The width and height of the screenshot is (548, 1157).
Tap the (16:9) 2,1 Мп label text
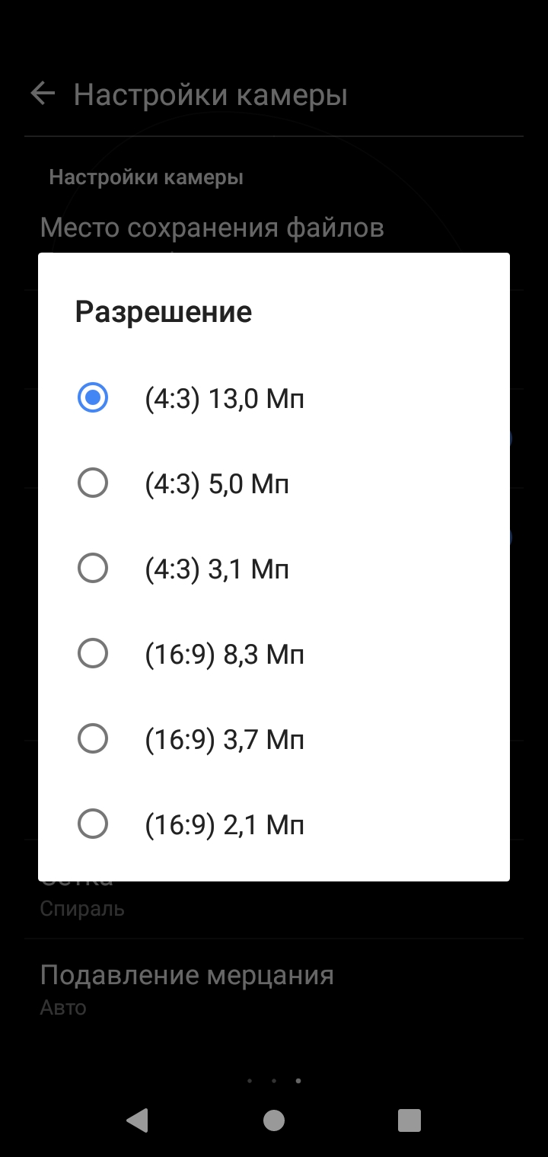tap(225, 824)
